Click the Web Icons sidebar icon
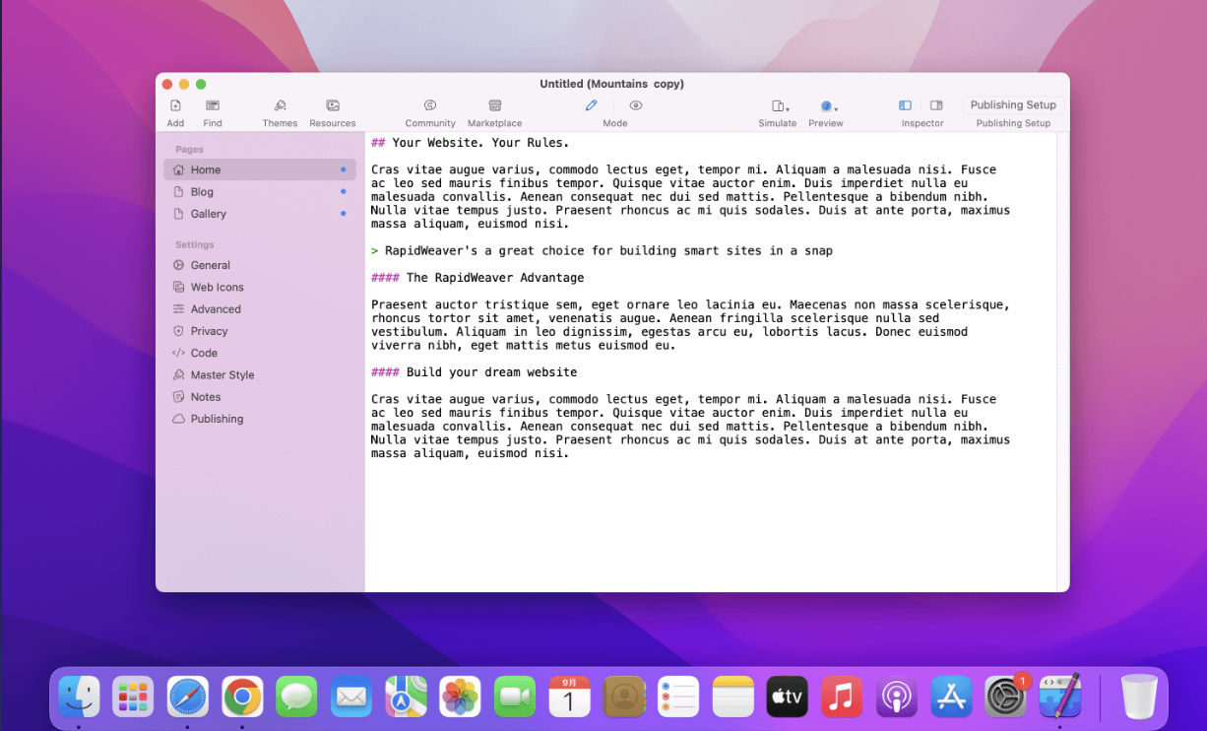The height and width of the screenshot is (731, 1207). click(x=178, y=287)
